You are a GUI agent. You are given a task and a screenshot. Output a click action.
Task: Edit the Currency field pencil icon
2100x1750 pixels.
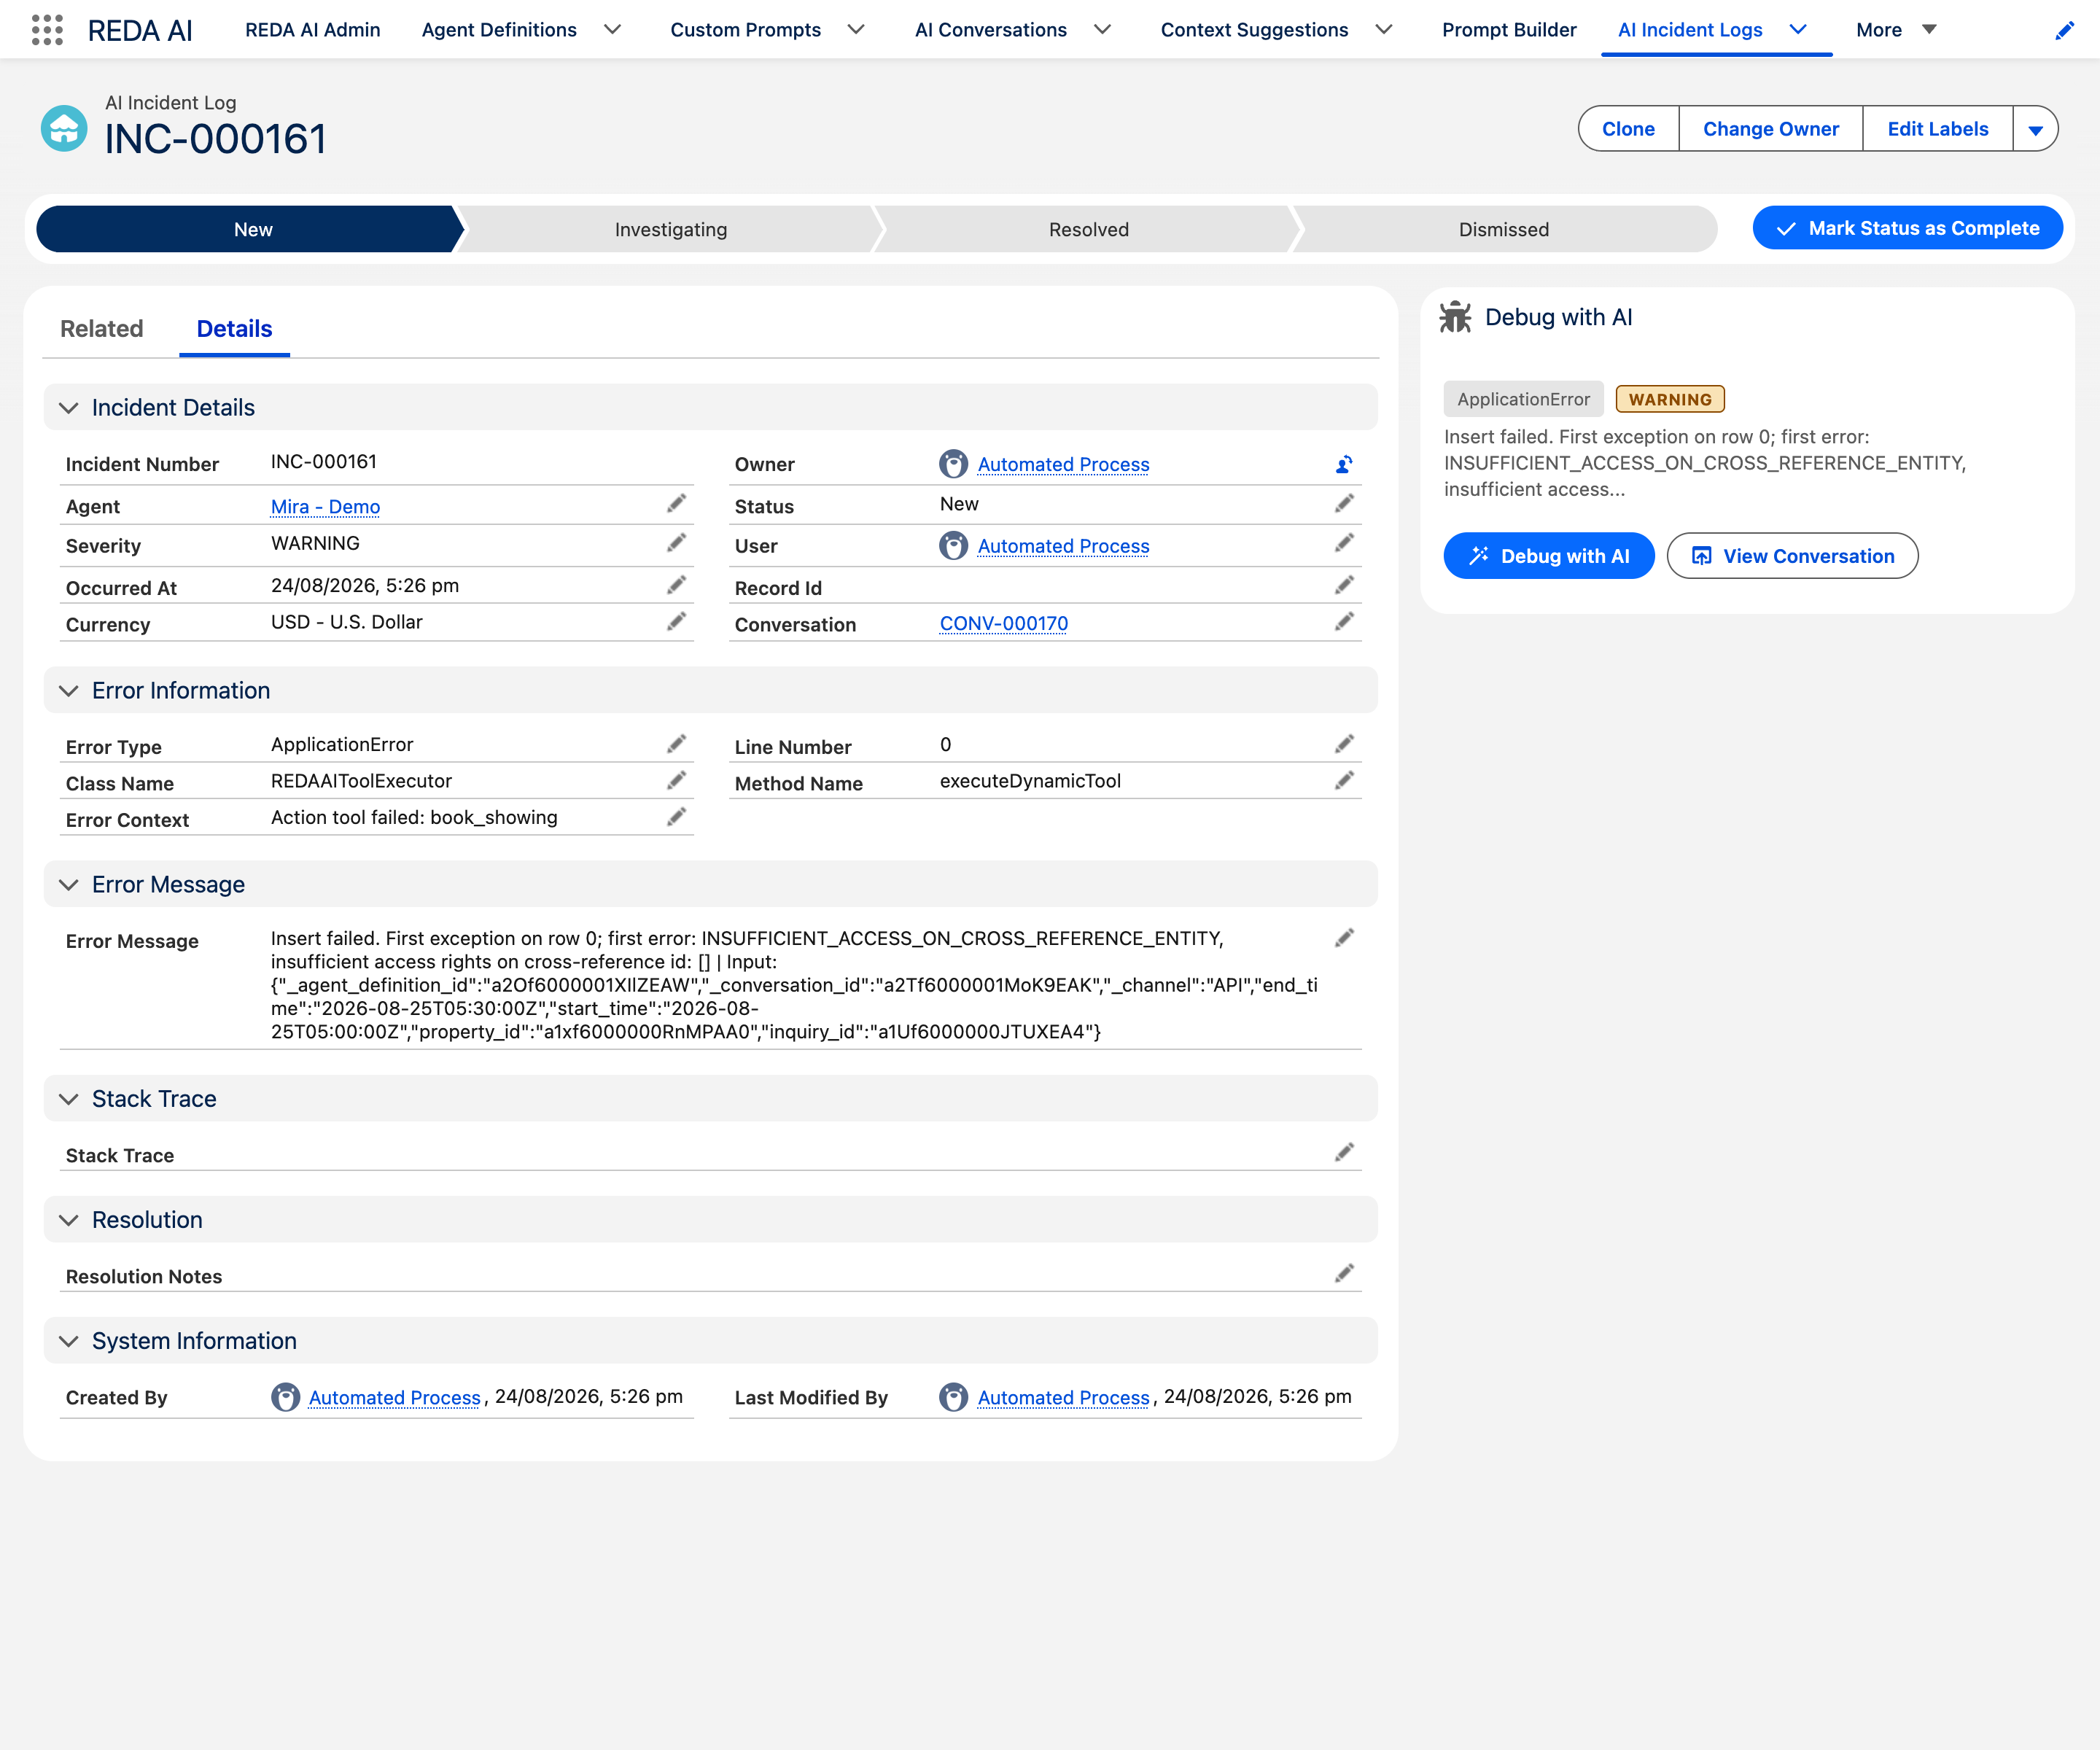coord(677,622)
